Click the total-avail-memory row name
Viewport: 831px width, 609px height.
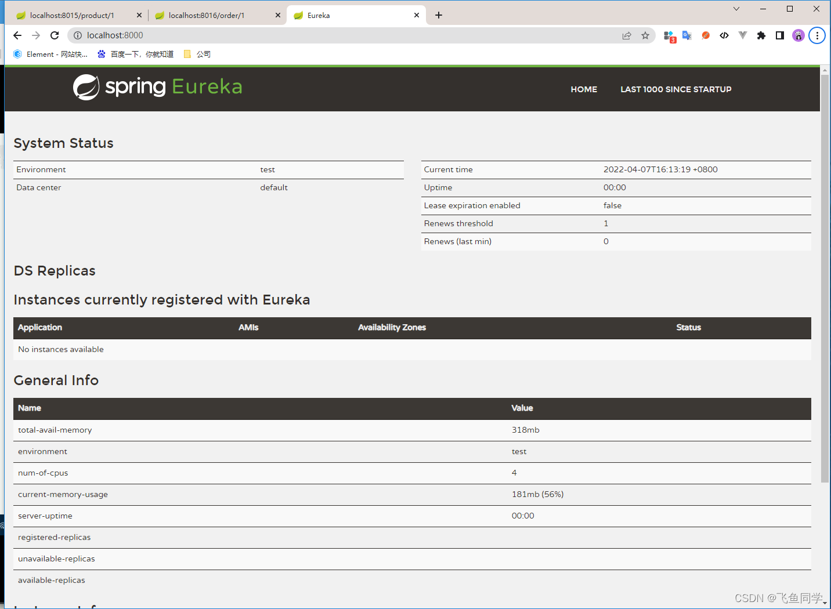[x=55, y=430]
